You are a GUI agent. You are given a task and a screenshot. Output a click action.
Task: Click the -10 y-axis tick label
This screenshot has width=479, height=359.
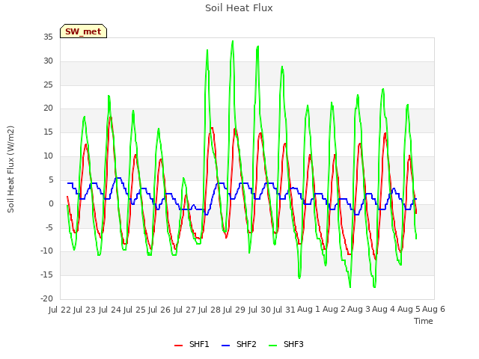(x=47, y=251)
